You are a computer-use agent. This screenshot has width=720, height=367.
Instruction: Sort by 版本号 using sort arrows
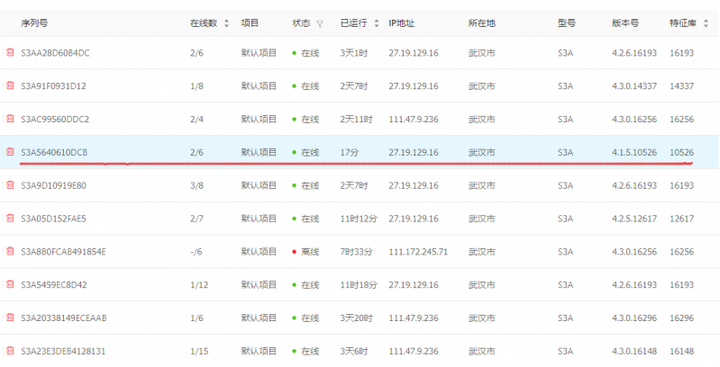pos(652,23)
